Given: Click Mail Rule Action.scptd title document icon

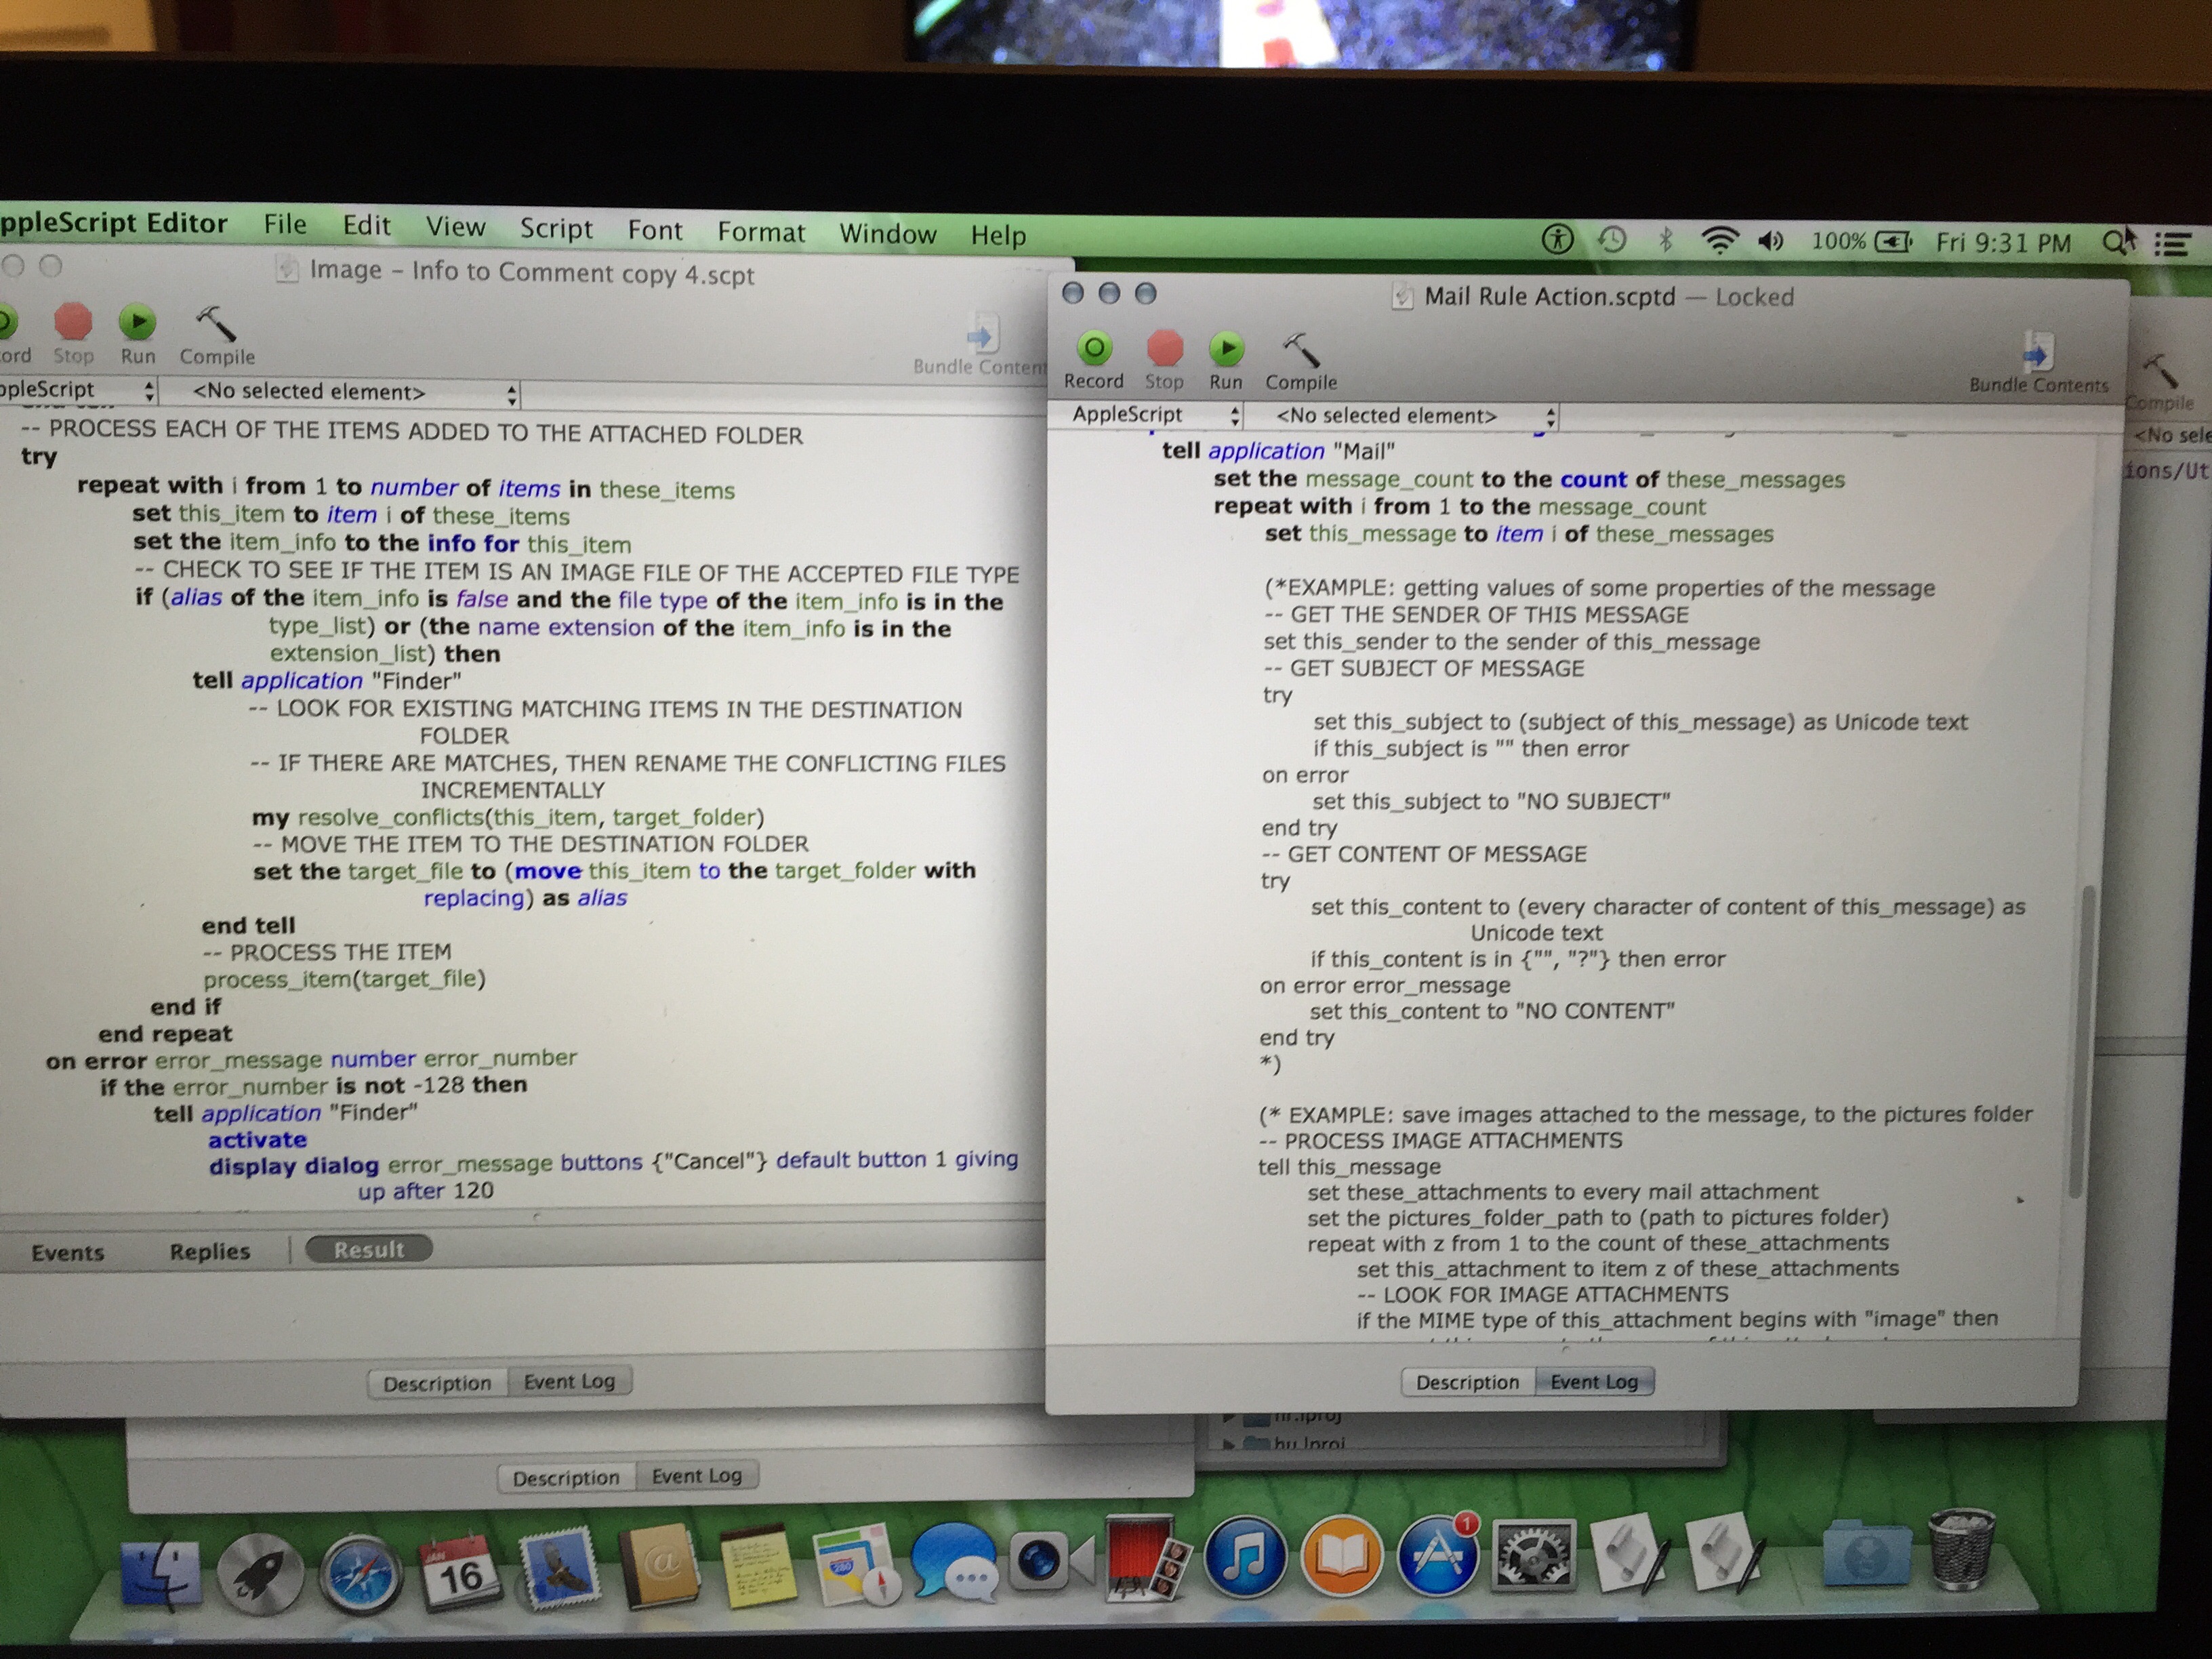Looking at the screenshot, I should [1402, 296].
